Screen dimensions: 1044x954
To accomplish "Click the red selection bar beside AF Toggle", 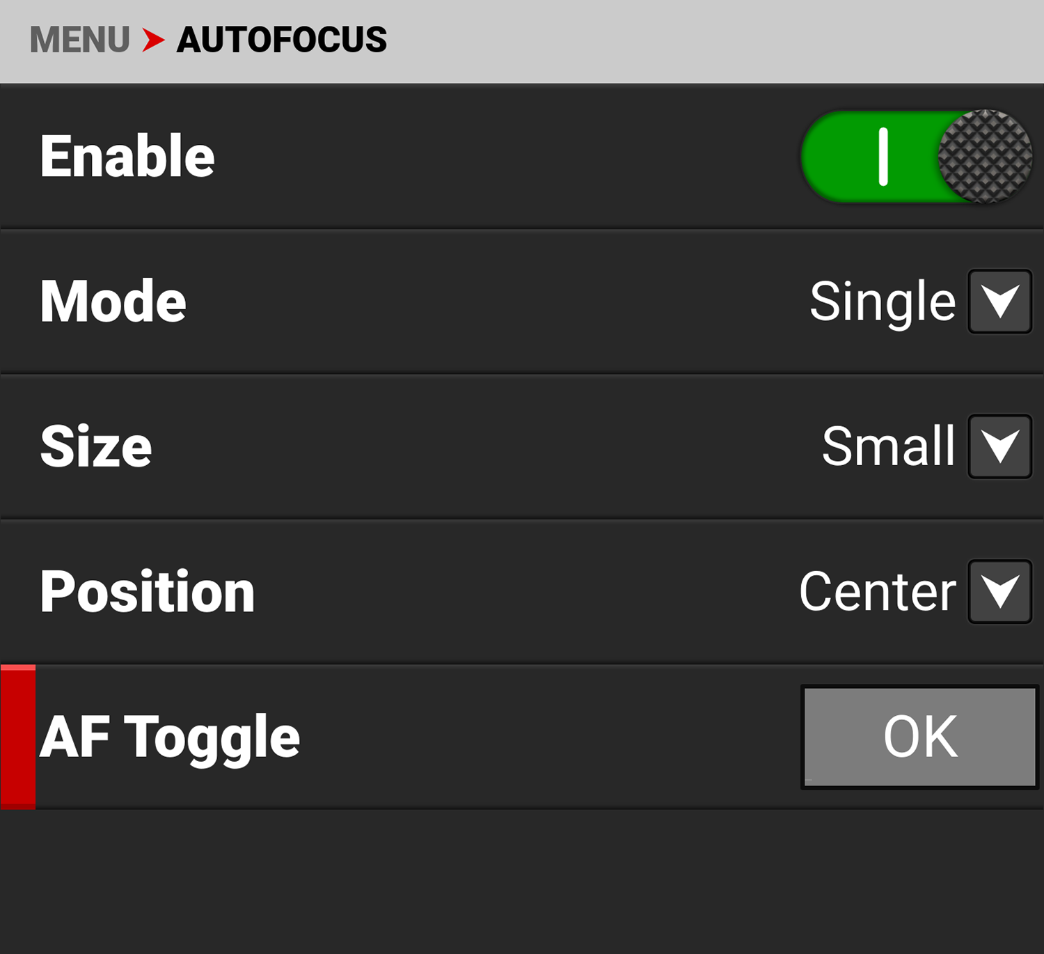I will coord(17,736).
